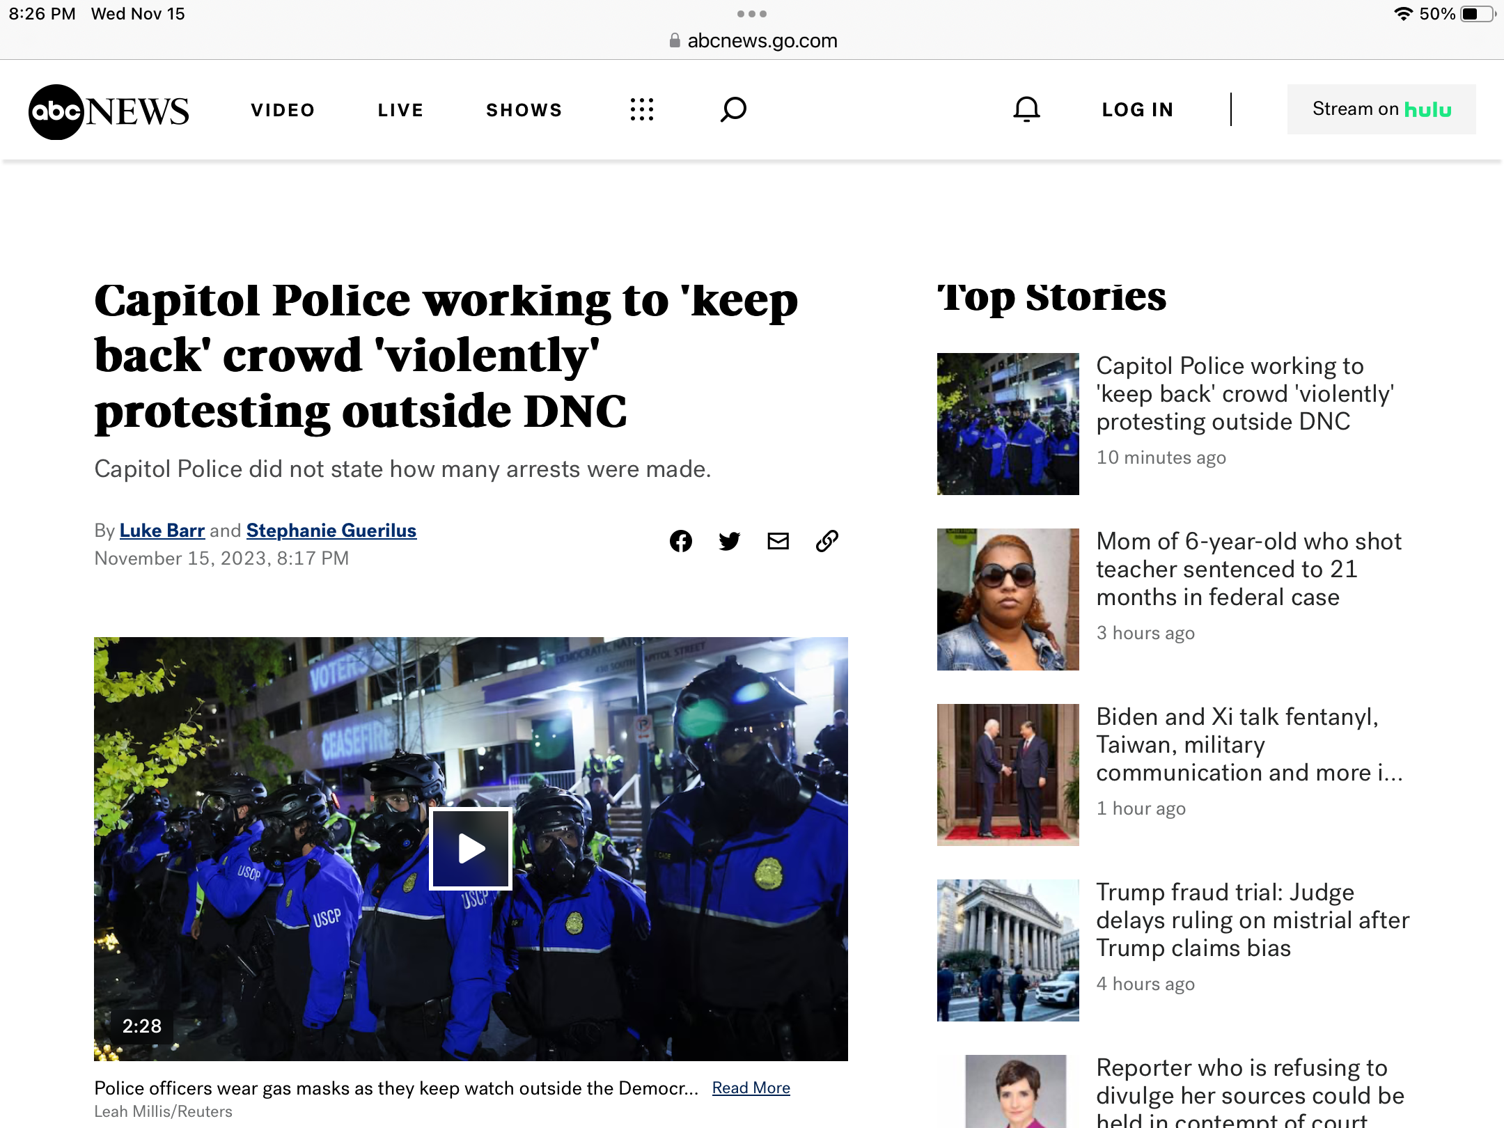Open the Biden and Xi talk fentanyl headline
Viewport: 1504px width, 1128px height.
1249,744
